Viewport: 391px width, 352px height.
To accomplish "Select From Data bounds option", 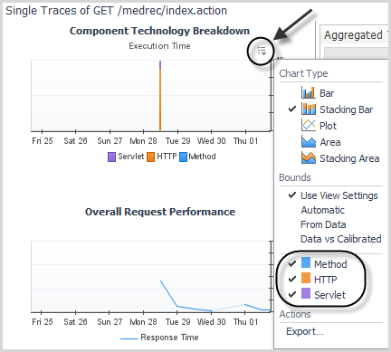I will point(323,224).
